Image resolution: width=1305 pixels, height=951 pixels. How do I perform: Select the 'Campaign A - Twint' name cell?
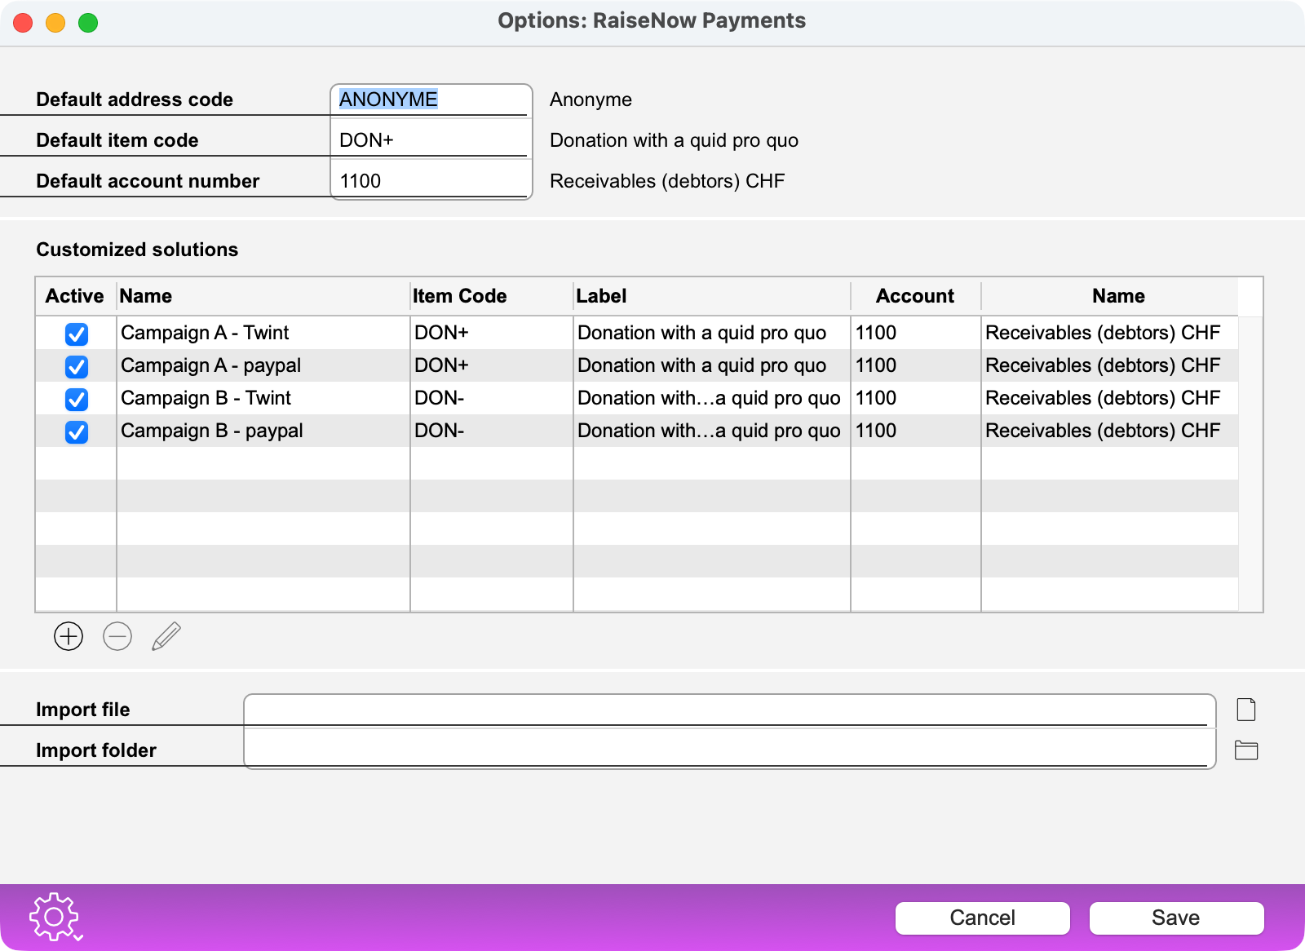coord(263,333)
